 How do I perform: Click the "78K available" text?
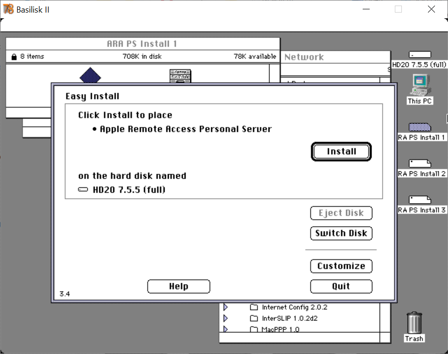(x=255, y=56)
